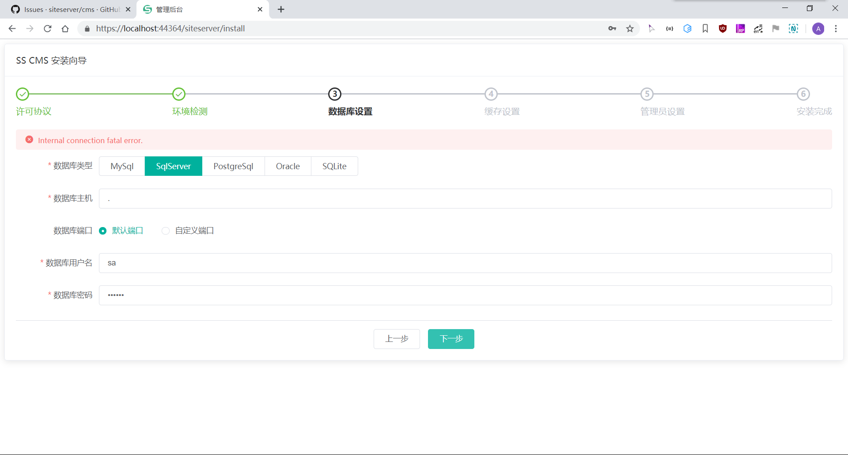Click the flag extension icon
The height and width of the screenshot is (455, 848).
(776, 29)
